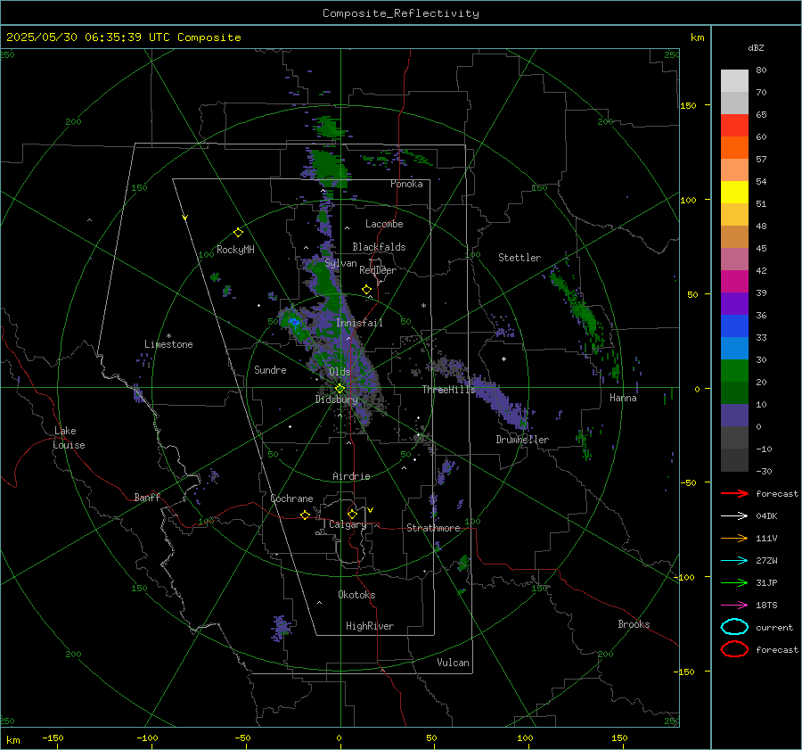
Task: Click the Hanna label on map
Action: (x=623, y=398)
